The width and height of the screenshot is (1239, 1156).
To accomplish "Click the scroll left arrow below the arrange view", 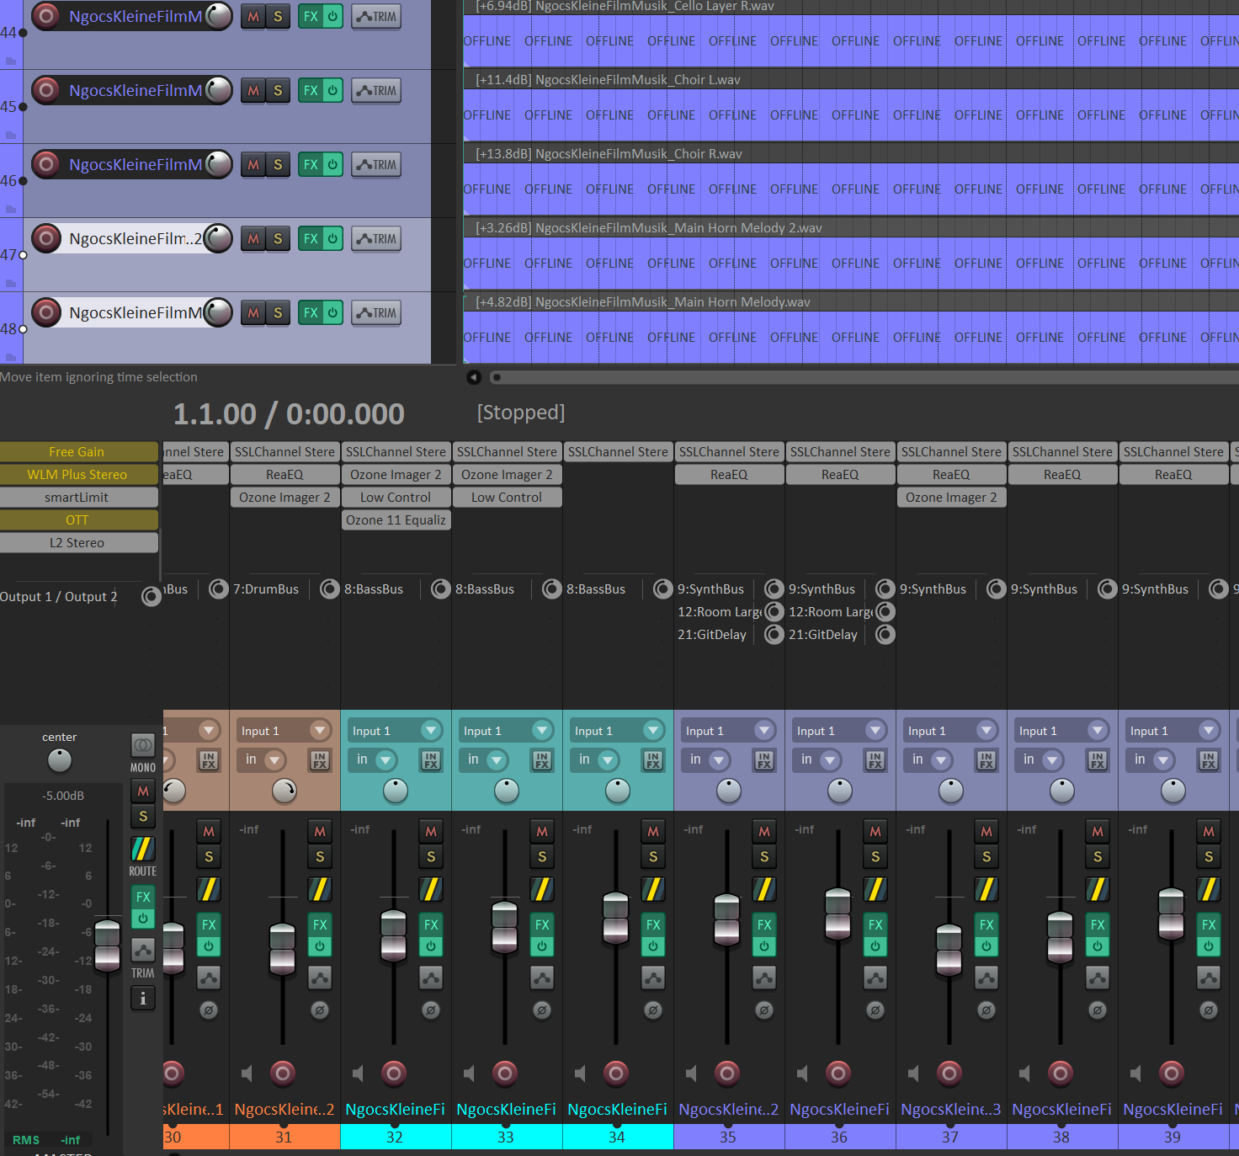I will point(474,377).
